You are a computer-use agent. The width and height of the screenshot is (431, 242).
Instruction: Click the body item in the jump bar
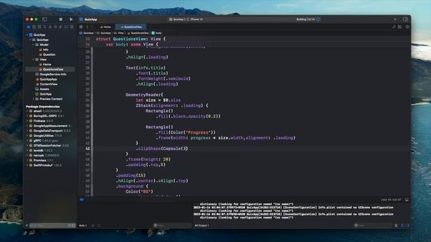pos(157,33)
